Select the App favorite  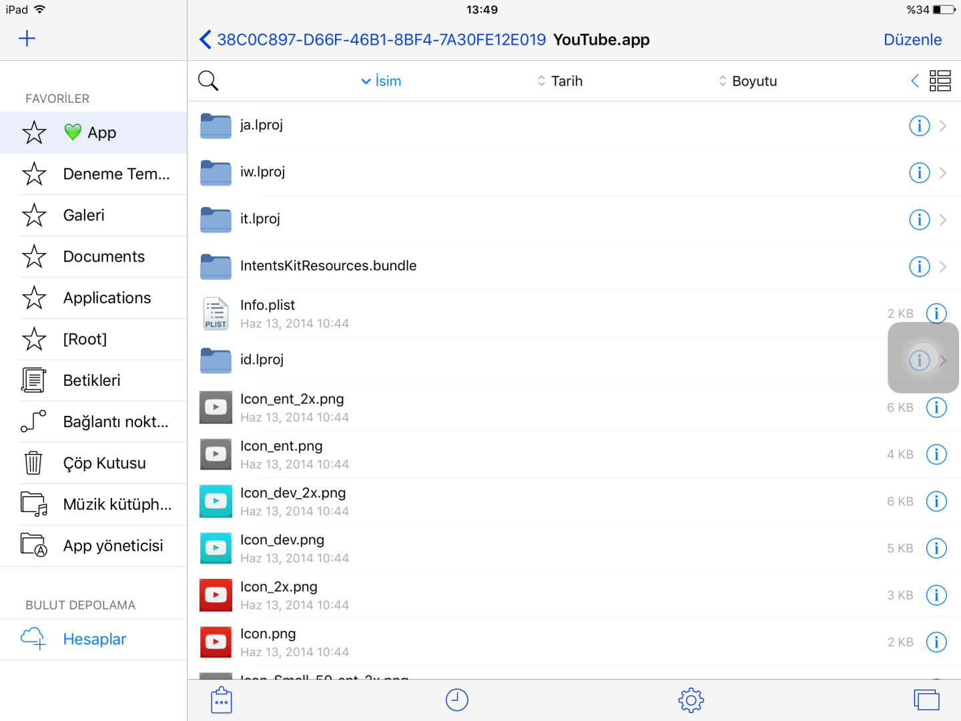pos(93,133)
